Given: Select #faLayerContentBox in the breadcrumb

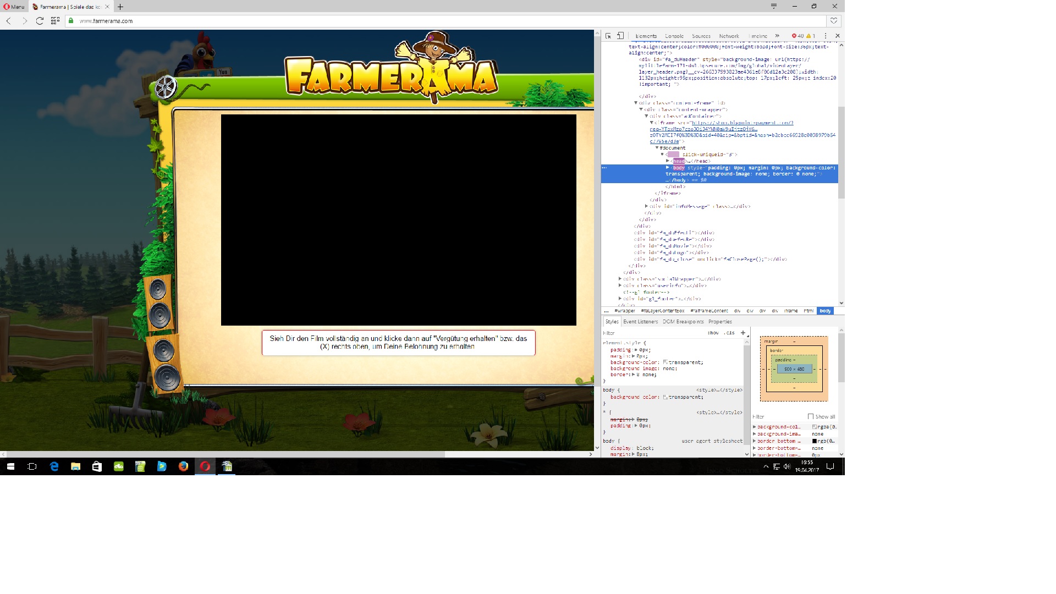Looking at the screenshot, I should pos(663,311).
